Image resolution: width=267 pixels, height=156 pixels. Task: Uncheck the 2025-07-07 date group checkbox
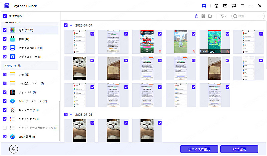pos(66,25)
